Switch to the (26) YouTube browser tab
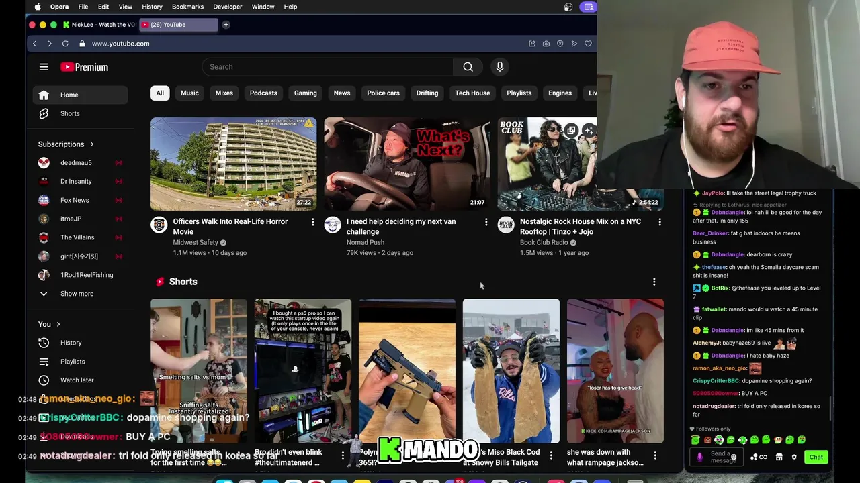The image size is (860, 483). click(x=177, y=25)
